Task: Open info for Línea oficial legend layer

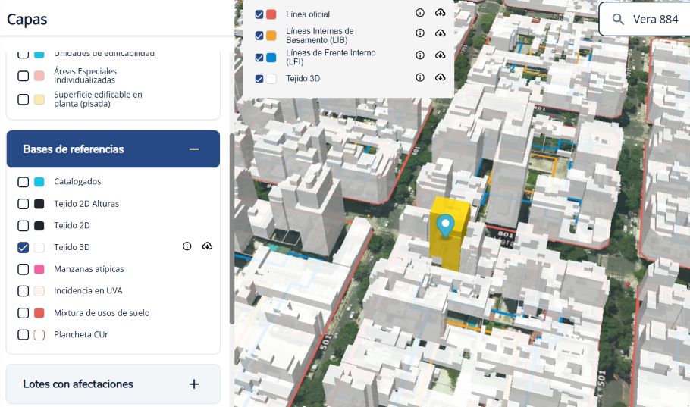Action: point(420,13)
